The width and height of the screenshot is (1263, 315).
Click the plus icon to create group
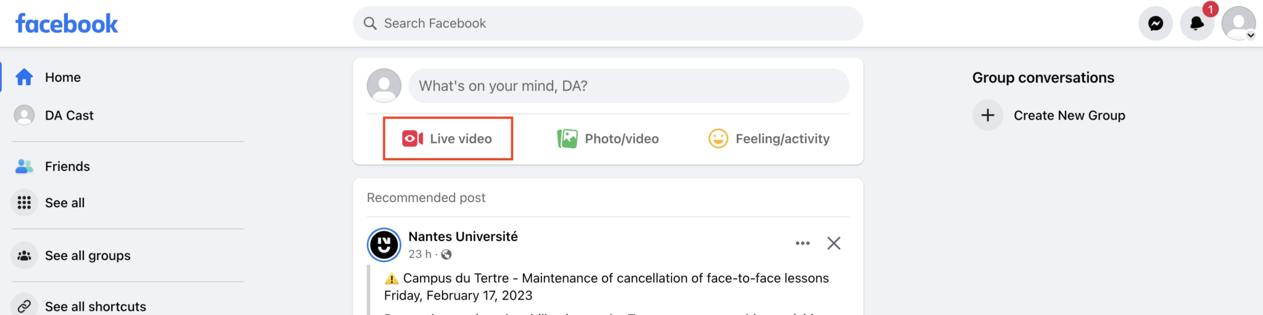pos(988,115)
